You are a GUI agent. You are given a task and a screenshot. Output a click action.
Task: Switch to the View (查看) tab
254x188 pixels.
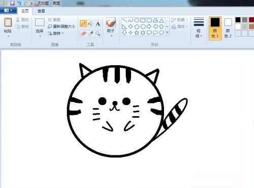click(x=41, y=11)
